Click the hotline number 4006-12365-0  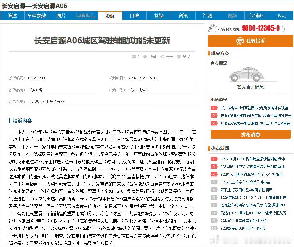coord(261,28)
